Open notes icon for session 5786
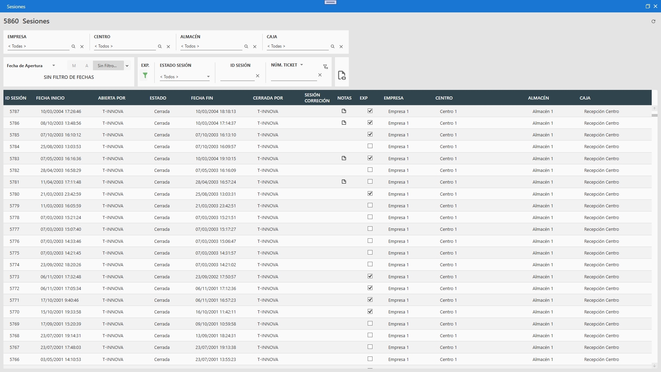 click(x=344, y=123)
